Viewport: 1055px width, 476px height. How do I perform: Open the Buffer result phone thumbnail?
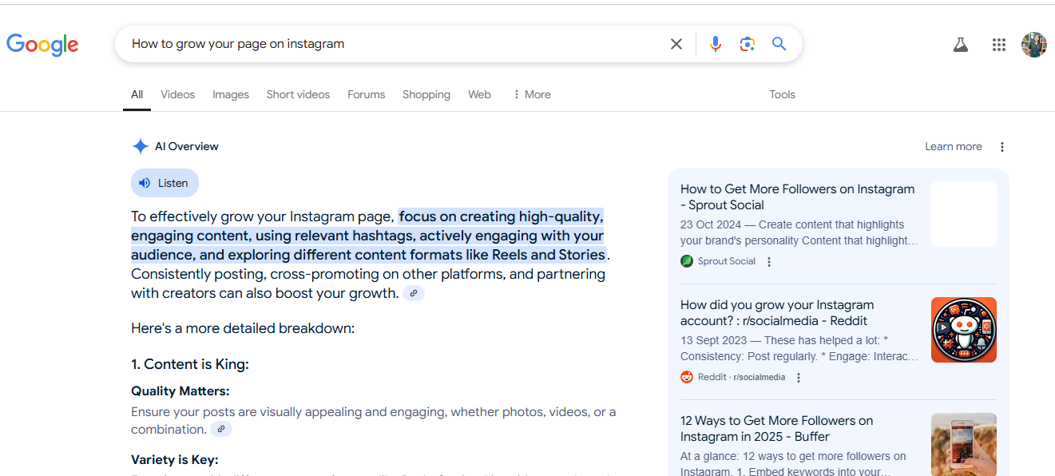click(964, 444)
